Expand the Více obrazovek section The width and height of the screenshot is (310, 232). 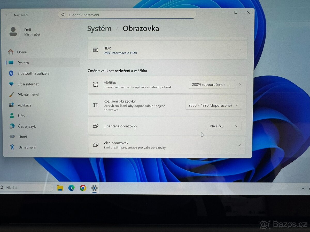[x=239, y=145]
